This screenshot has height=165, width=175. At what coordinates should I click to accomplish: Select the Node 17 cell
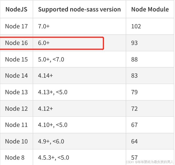[16, 26]
